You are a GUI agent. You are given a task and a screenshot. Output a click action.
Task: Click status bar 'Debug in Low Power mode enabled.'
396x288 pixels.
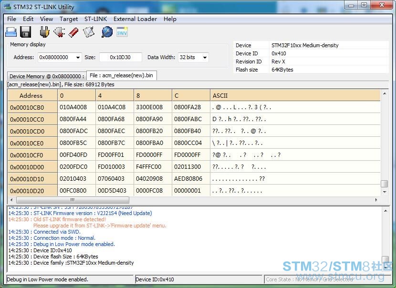click(48, 279)
